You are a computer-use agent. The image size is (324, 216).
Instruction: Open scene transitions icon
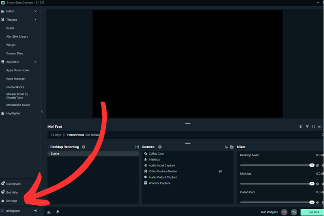pyautogui.click(x=137, y=147)
